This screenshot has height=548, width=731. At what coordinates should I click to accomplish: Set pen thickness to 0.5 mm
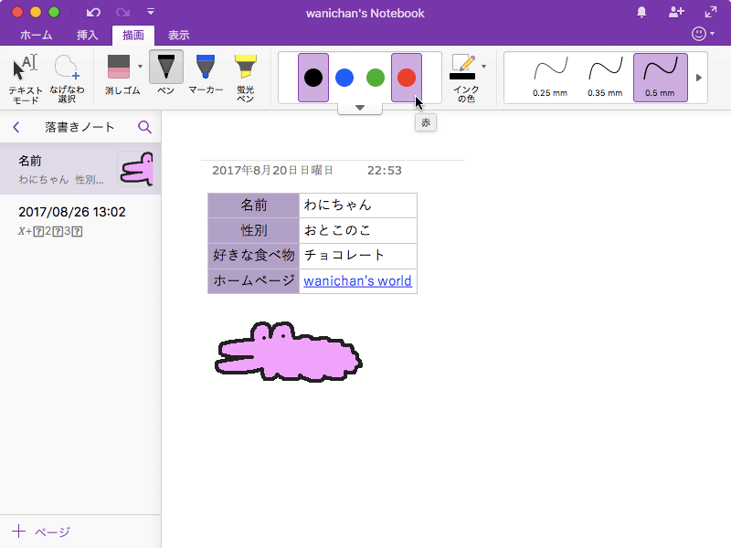[660, 78]
